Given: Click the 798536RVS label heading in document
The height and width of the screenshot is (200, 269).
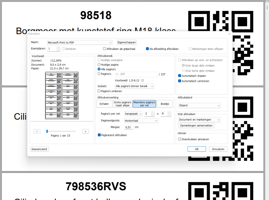Looking at the screenshot, I should coord(96,186).
